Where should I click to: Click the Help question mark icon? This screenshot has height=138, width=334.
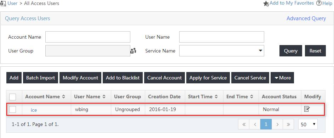point(319,3)
